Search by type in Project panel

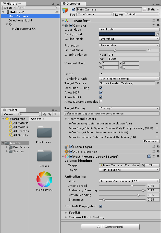[x=44, y=114]
